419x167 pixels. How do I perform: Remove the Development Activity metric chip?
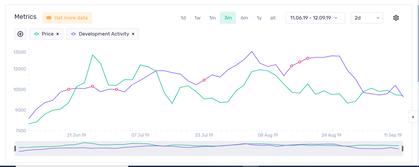[x=133, y=34]
